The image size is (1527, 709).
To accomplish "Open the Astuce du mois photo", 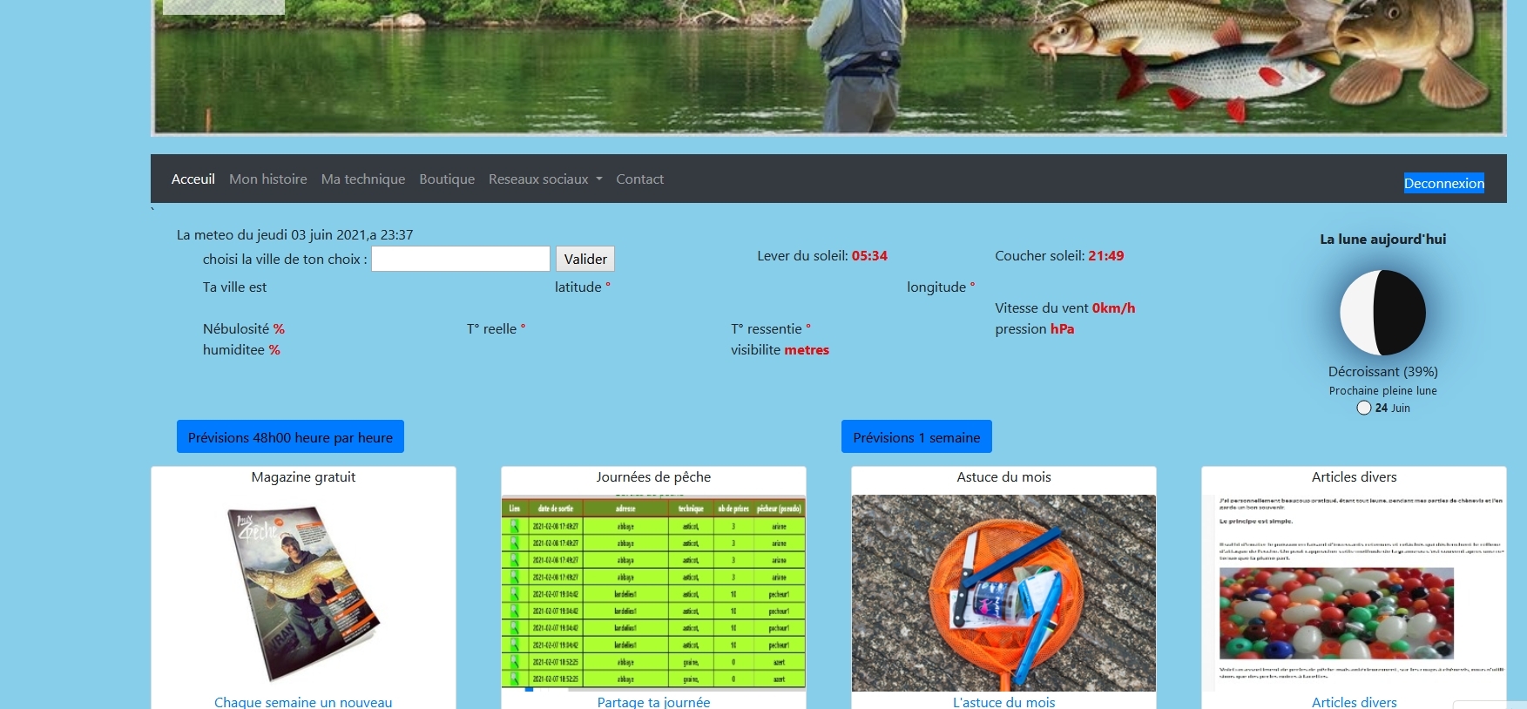I will click(x=1003, y=593).
